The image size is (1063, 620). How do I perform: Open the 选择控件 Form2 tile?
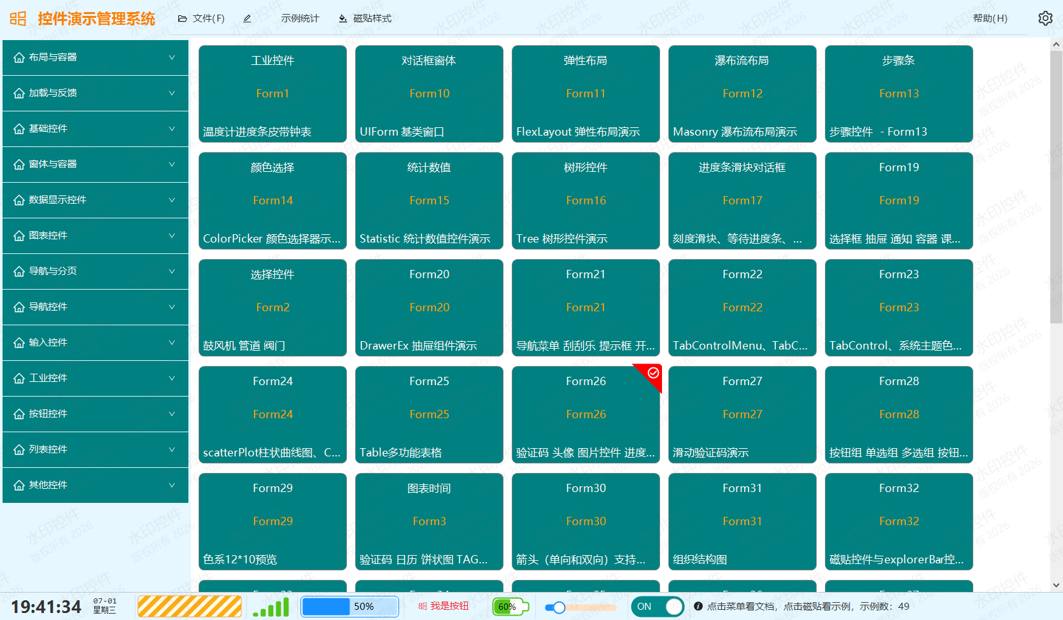click(x=272, y=307)
